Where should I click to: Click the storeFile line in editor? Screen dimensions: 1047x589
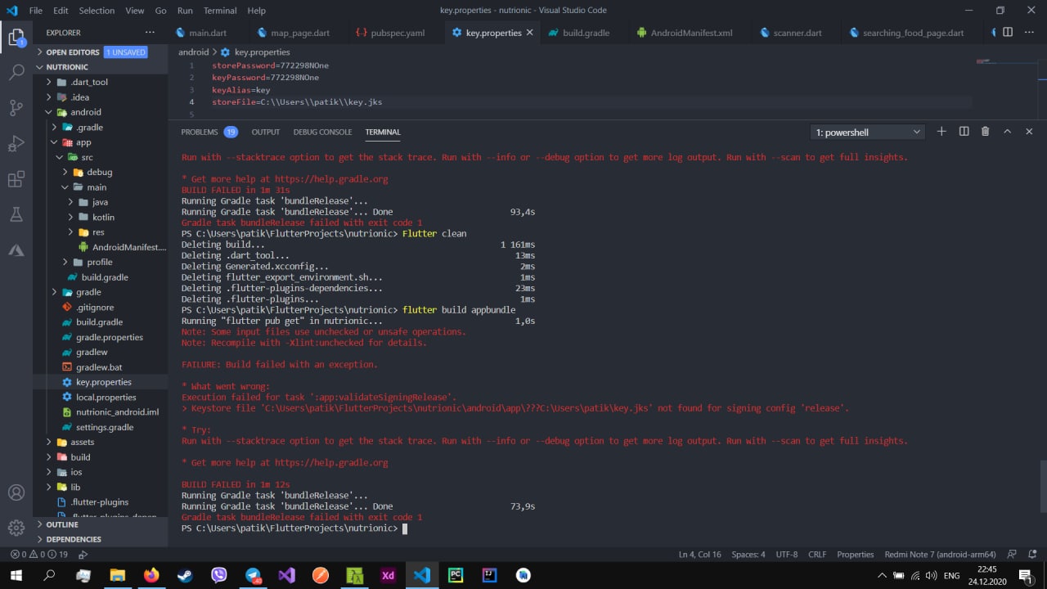pyautogui.click(x=297, y=102)
